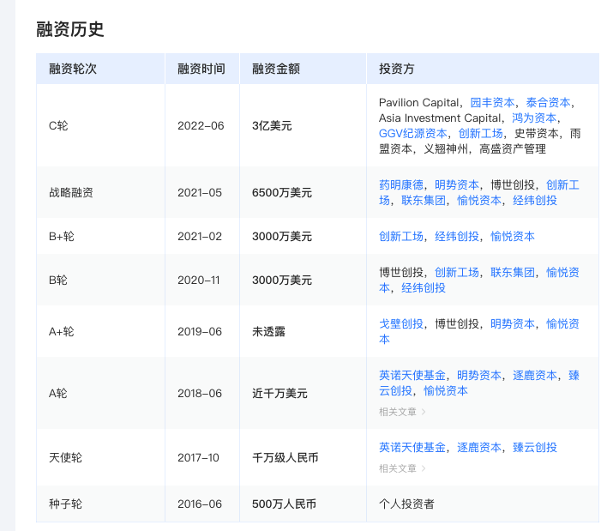Expand related articles chevron in 天使轮 row

click(x=423, y=468)
